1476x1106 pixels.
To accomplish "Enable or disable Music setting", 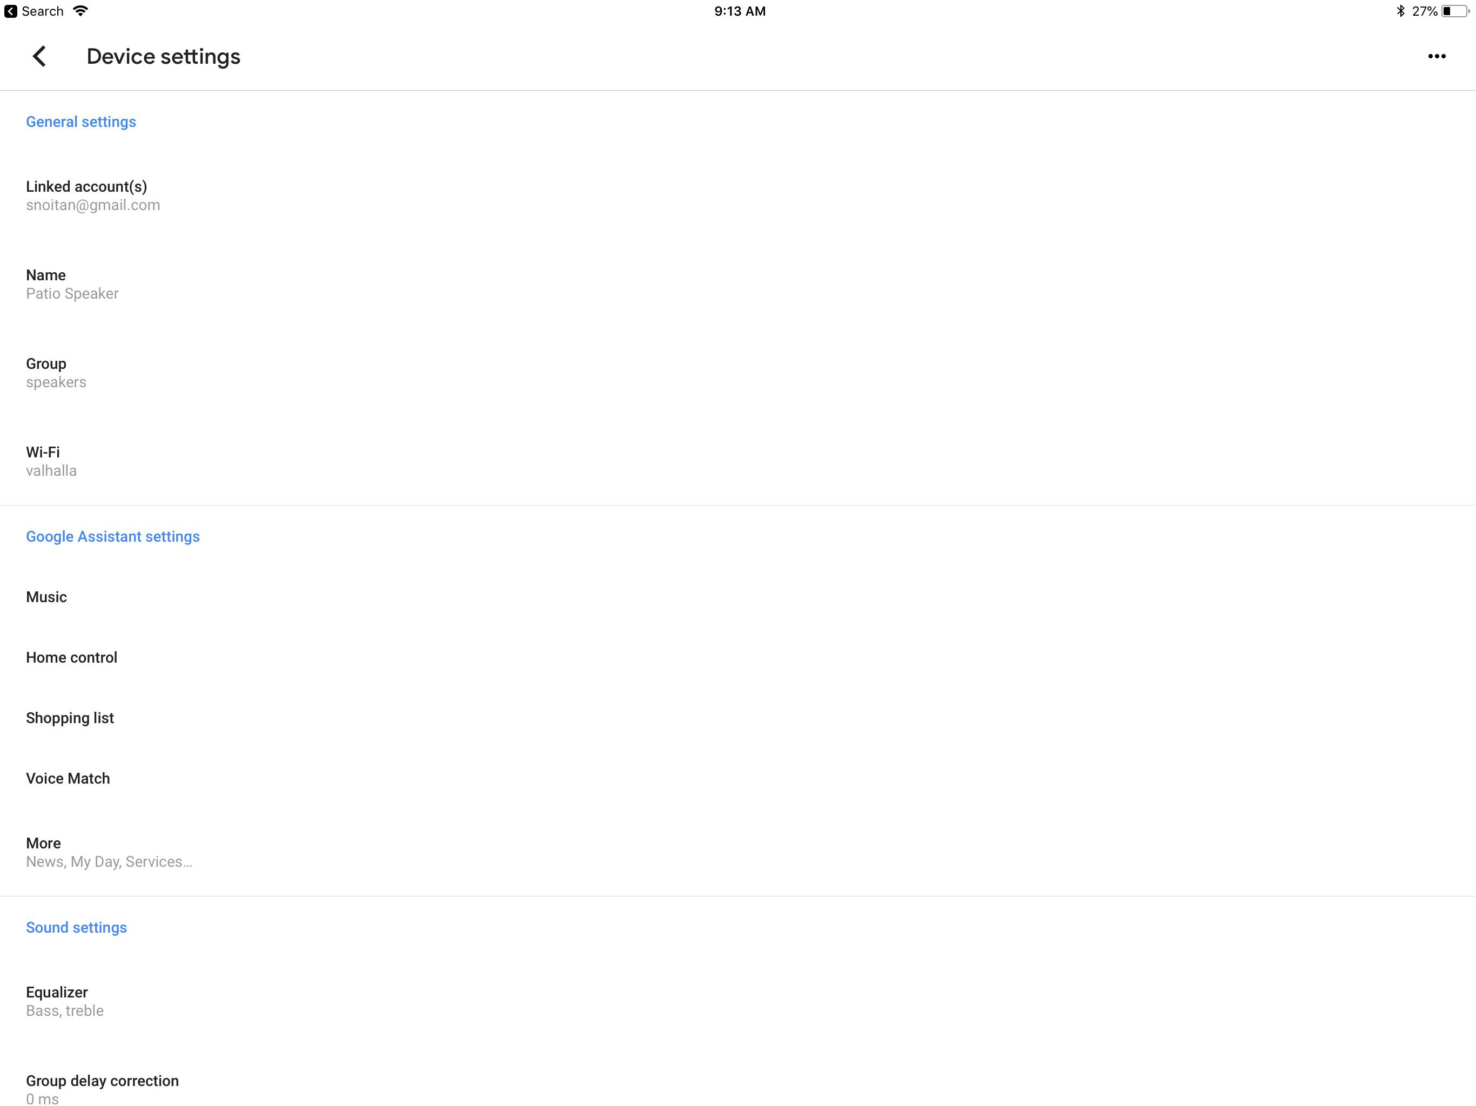I will coord(45,596).
